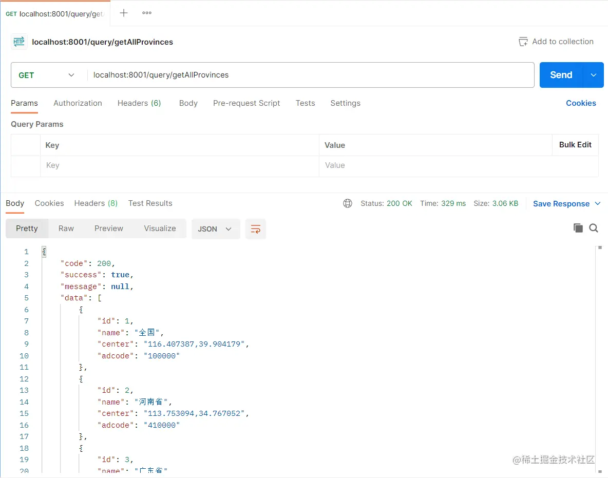This screenshot has height=478, width=608.
Task: Click the blue Send button
Action: click(561, 75)
